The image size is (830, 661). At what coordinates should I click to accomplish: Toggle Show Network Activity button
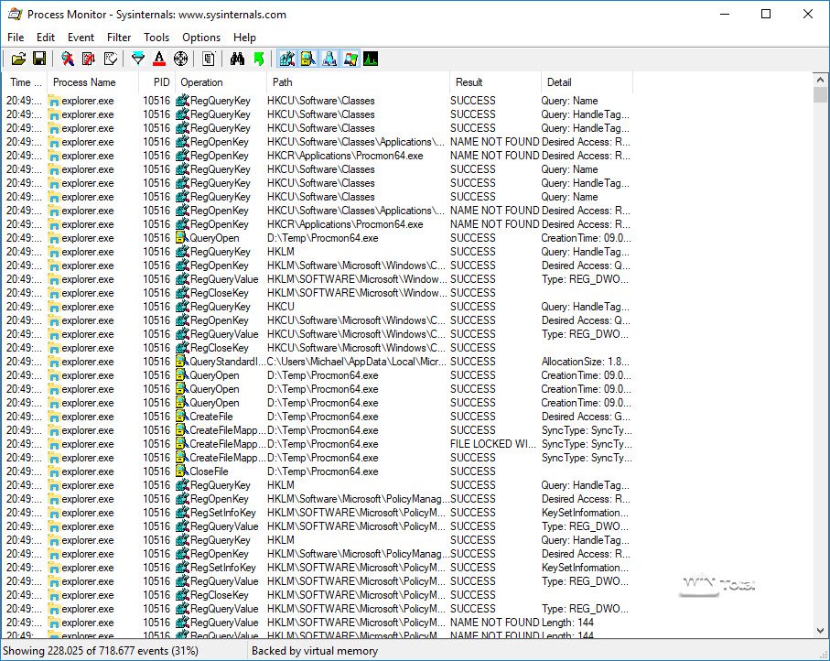[329, 60]
